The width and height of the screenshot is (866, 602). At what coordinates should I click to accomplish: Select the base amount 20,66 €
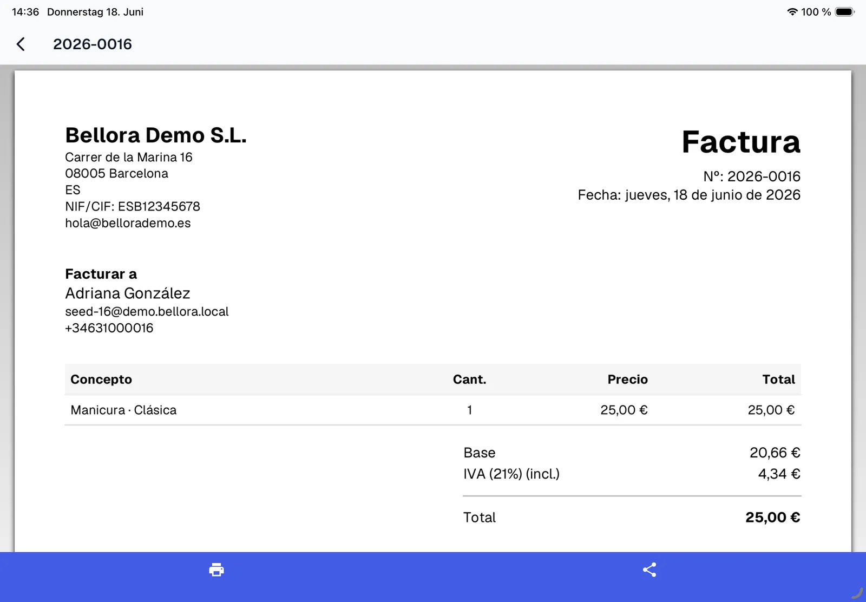pos(775,453)
